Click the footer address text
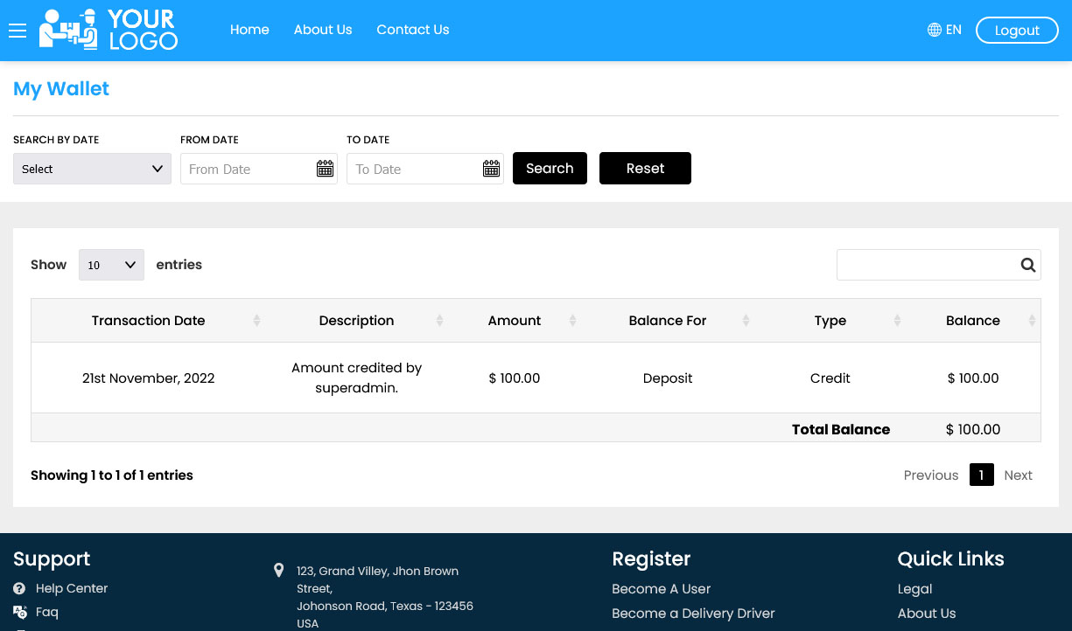The image size is (1072, 631). pos(385,597)
